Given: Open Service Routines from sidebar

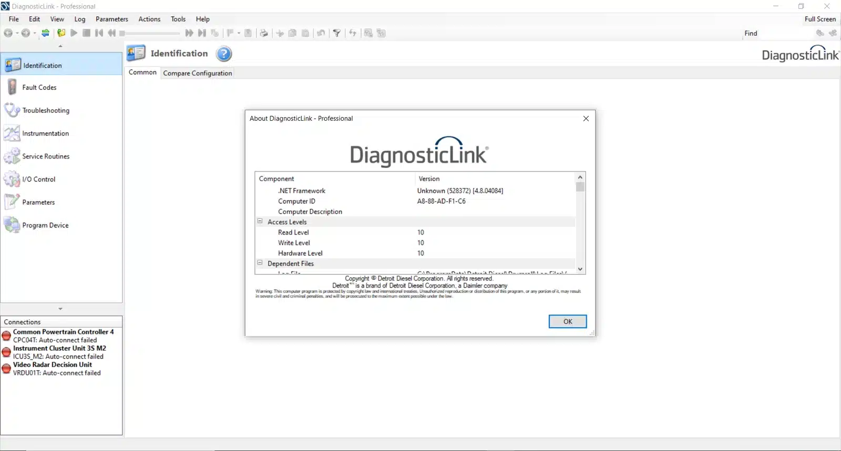Looking at the screenshot, I should pos(46,156).
